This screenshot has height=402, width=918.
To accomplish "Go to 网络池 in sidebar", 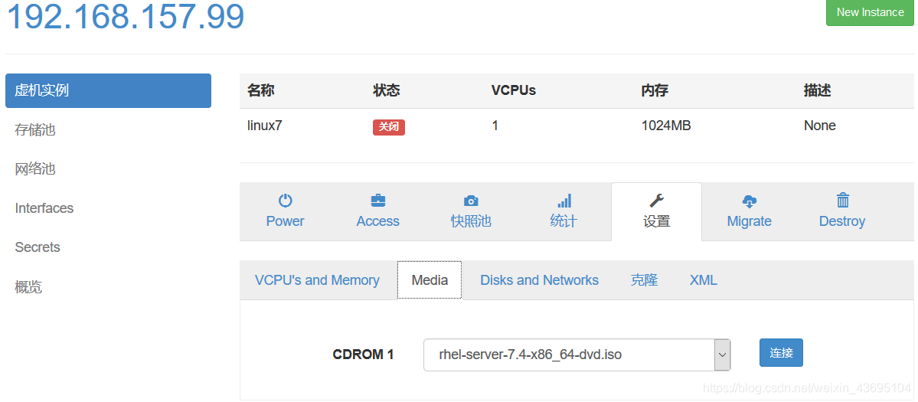I will [35, 169].
